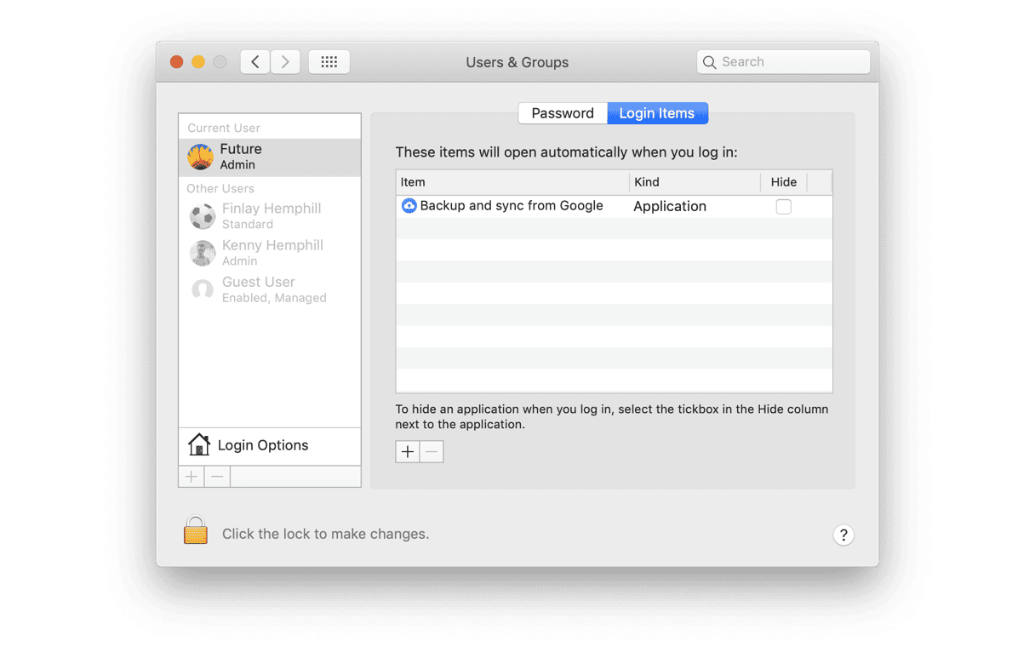Click the Item column header
1035x647 pixels.
click(512, 182)
